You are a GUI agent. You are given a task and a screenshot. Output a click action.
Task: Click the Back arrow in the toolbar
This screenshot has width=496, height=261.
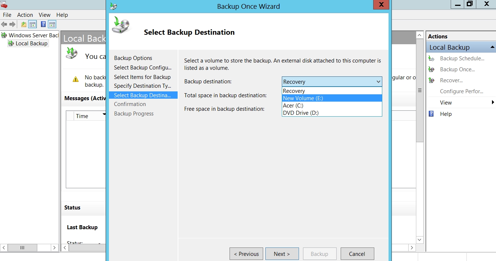4,24
